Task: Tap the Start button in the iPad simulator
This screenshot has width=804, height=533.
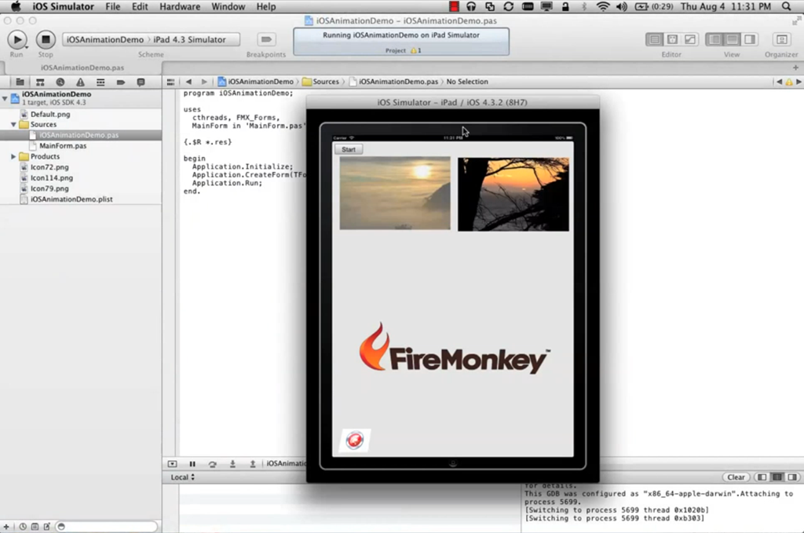Action: pyautogui.click(x=349, y=150)
